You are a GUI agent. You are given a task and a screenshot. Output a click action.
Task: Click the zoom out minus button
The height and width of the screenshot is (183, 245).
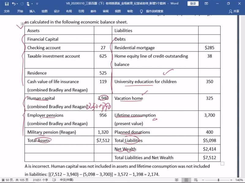pyautogui.click(x=203, y=180)
